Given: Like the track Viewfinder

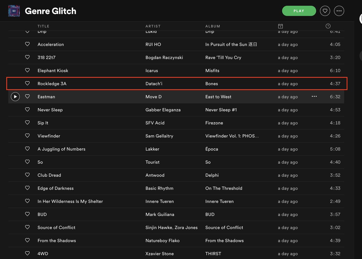Looking at the screenshot, I should click(x=27, y=136).
